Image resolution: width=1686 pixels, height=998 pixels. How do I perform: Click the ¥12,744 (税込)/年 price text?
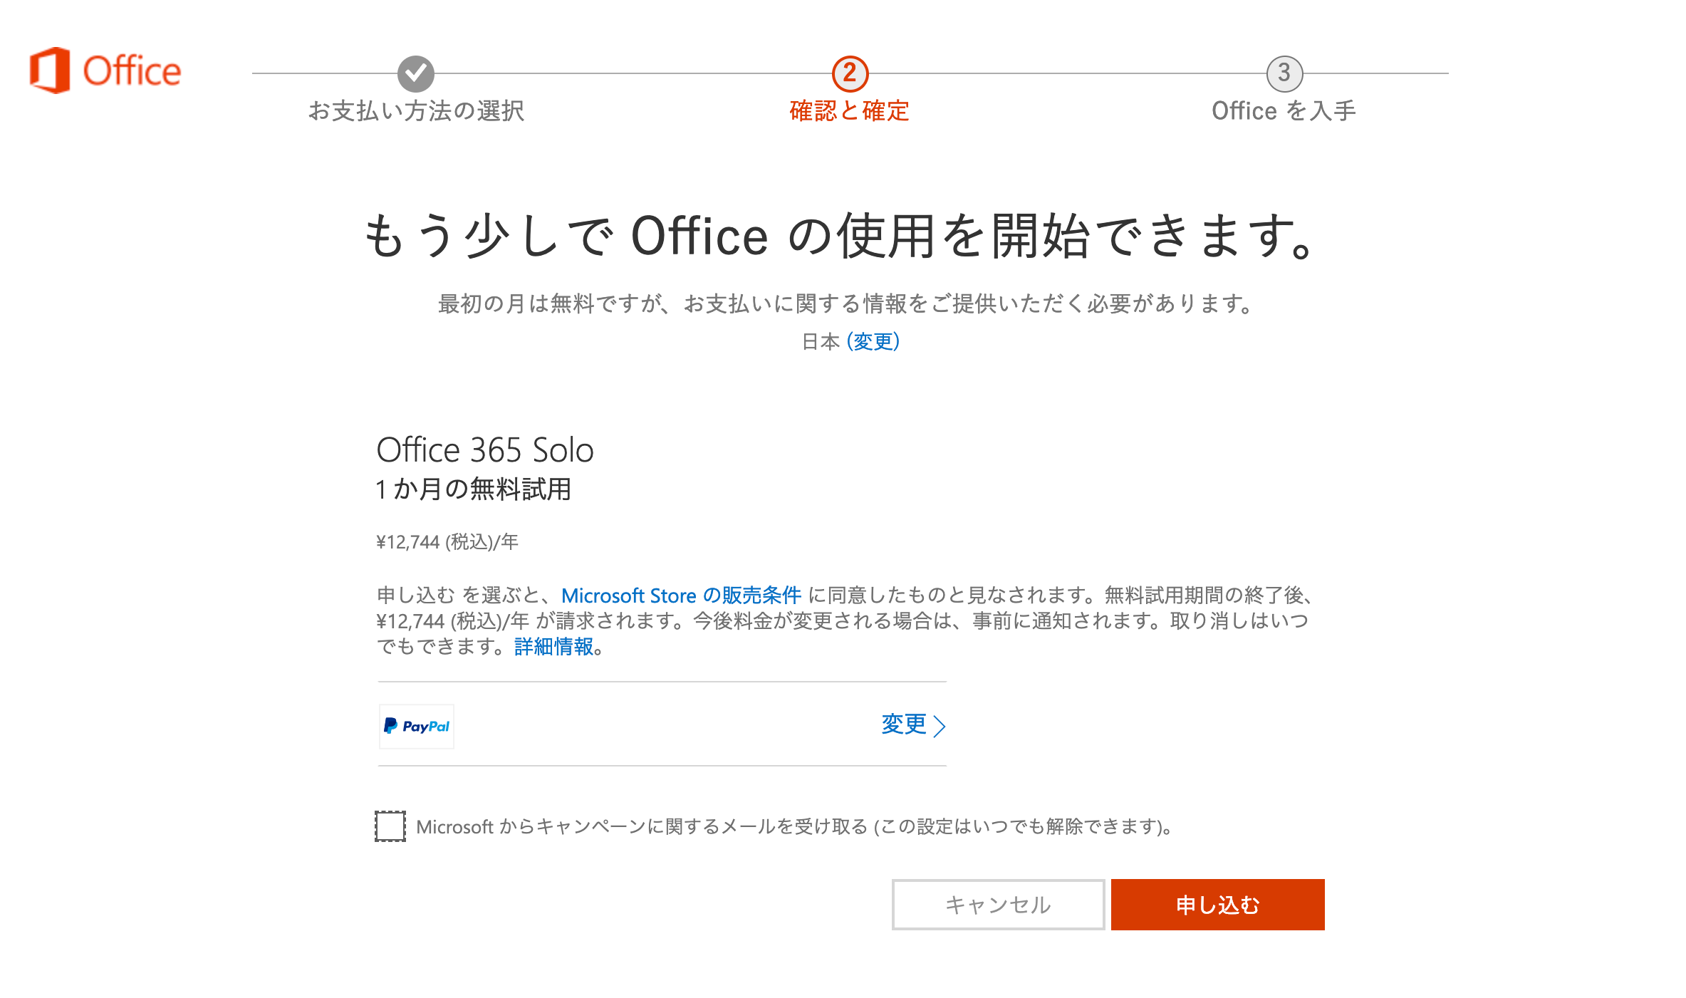click(447, 542)
